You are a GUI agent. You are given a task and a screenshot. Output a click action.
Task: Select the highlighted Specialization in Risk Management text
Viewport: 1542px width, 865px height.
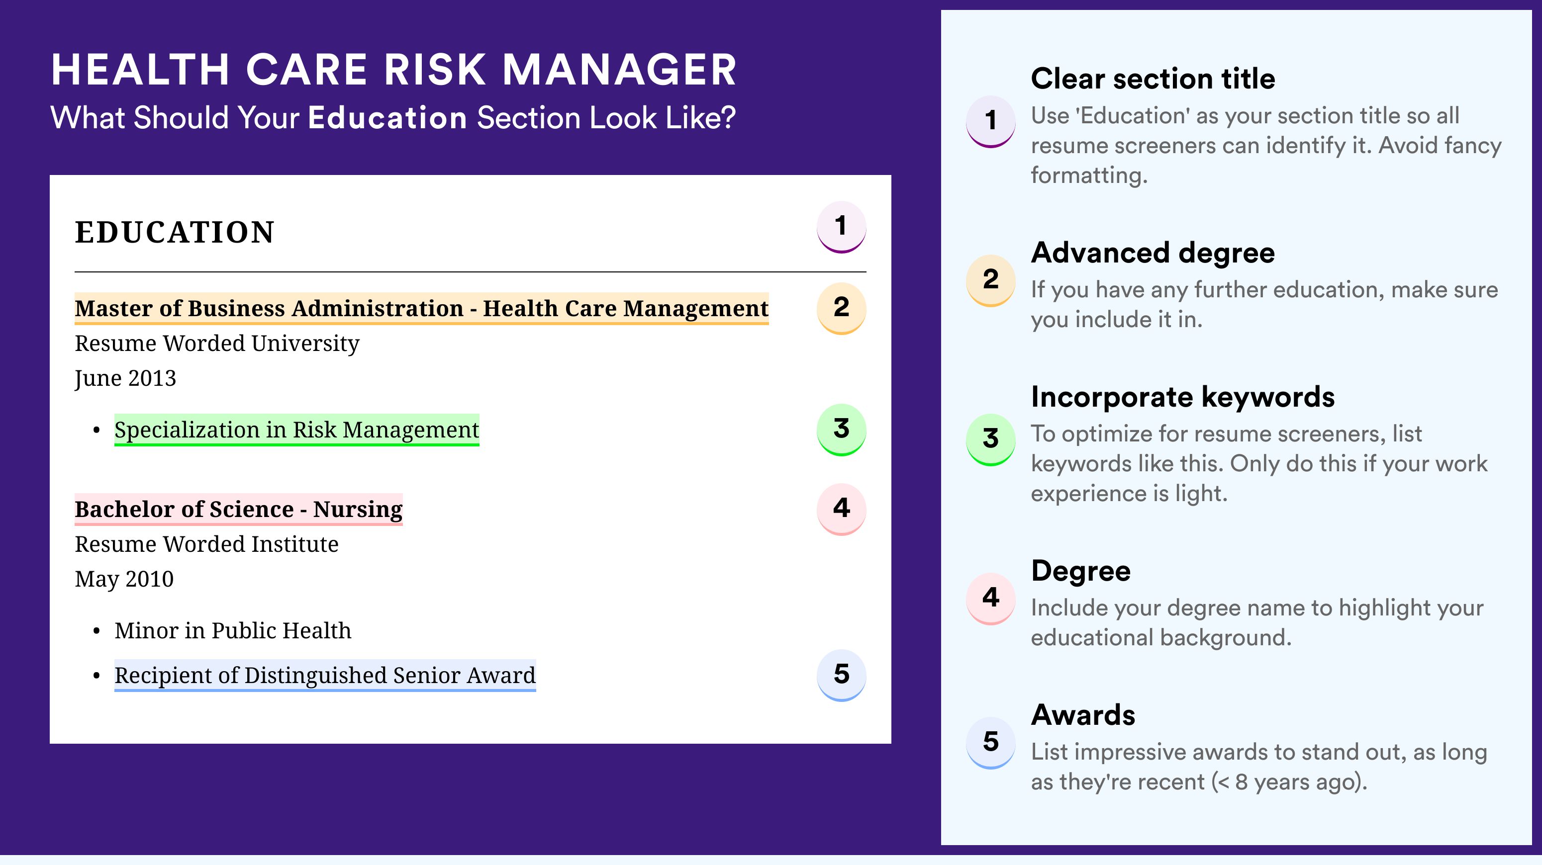[297, 430]
